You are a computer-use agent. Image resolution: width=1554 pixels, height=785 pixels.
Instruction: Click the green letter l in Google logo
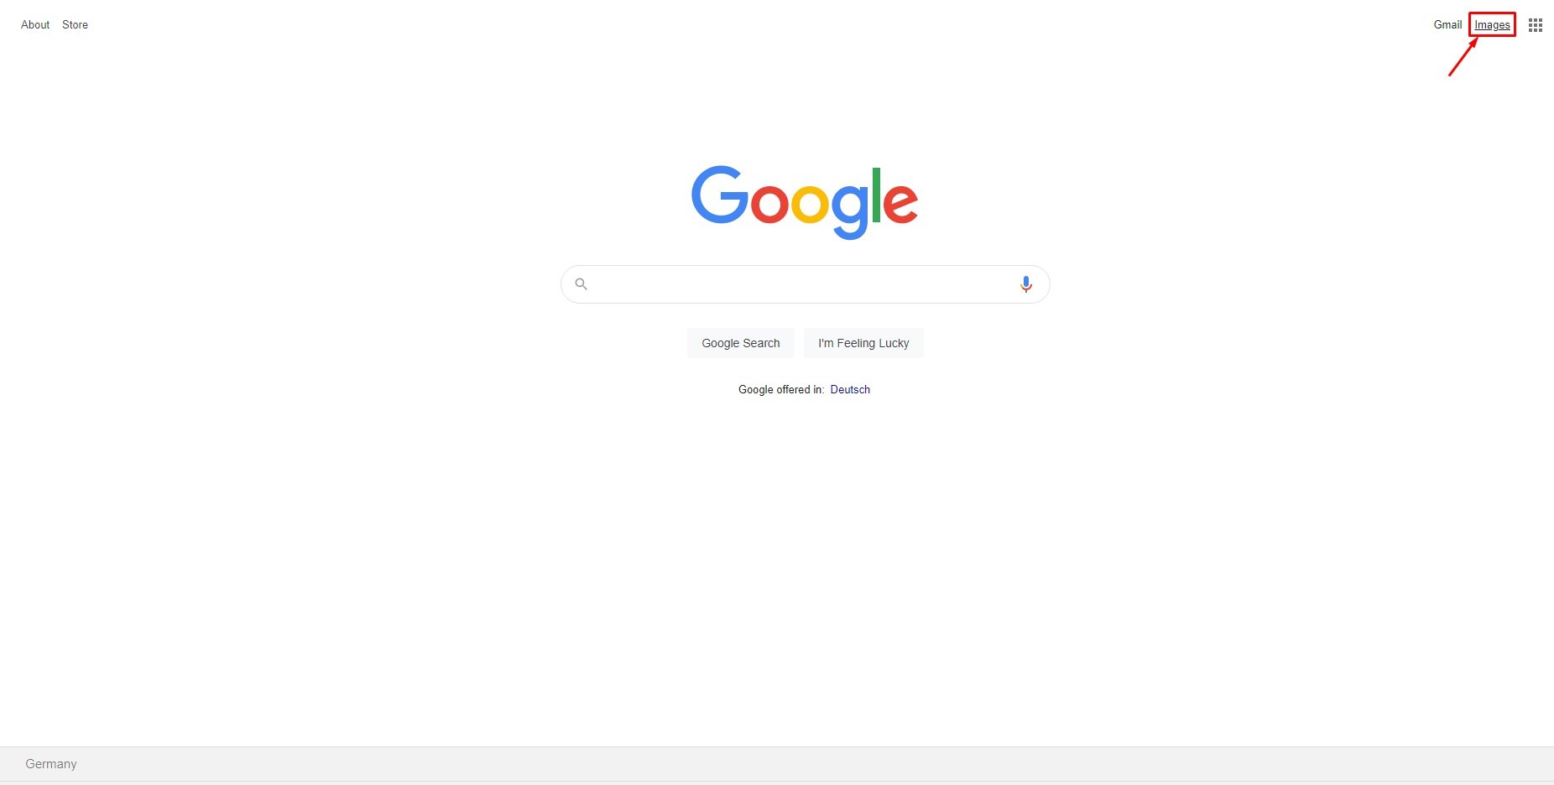(x=877, y=195)
